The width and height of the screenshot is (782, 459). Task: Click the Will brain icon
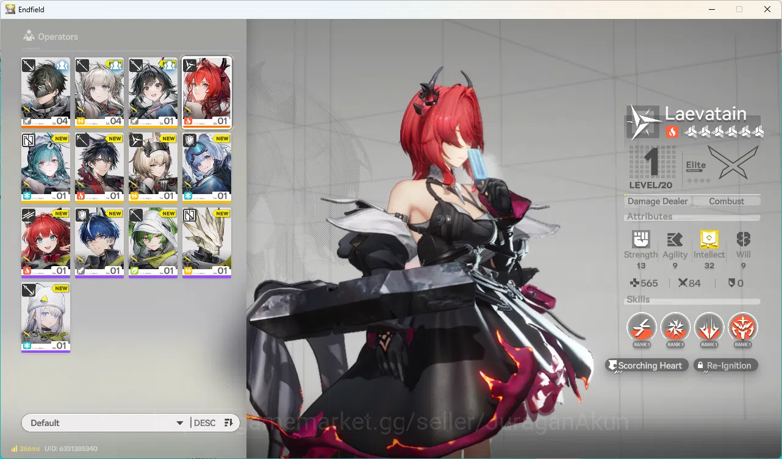743,239
